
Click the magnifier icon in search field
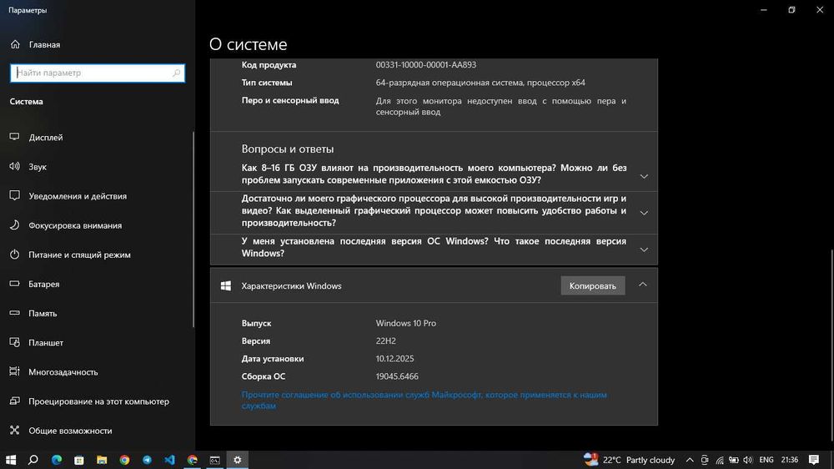[x=177, y=73]
